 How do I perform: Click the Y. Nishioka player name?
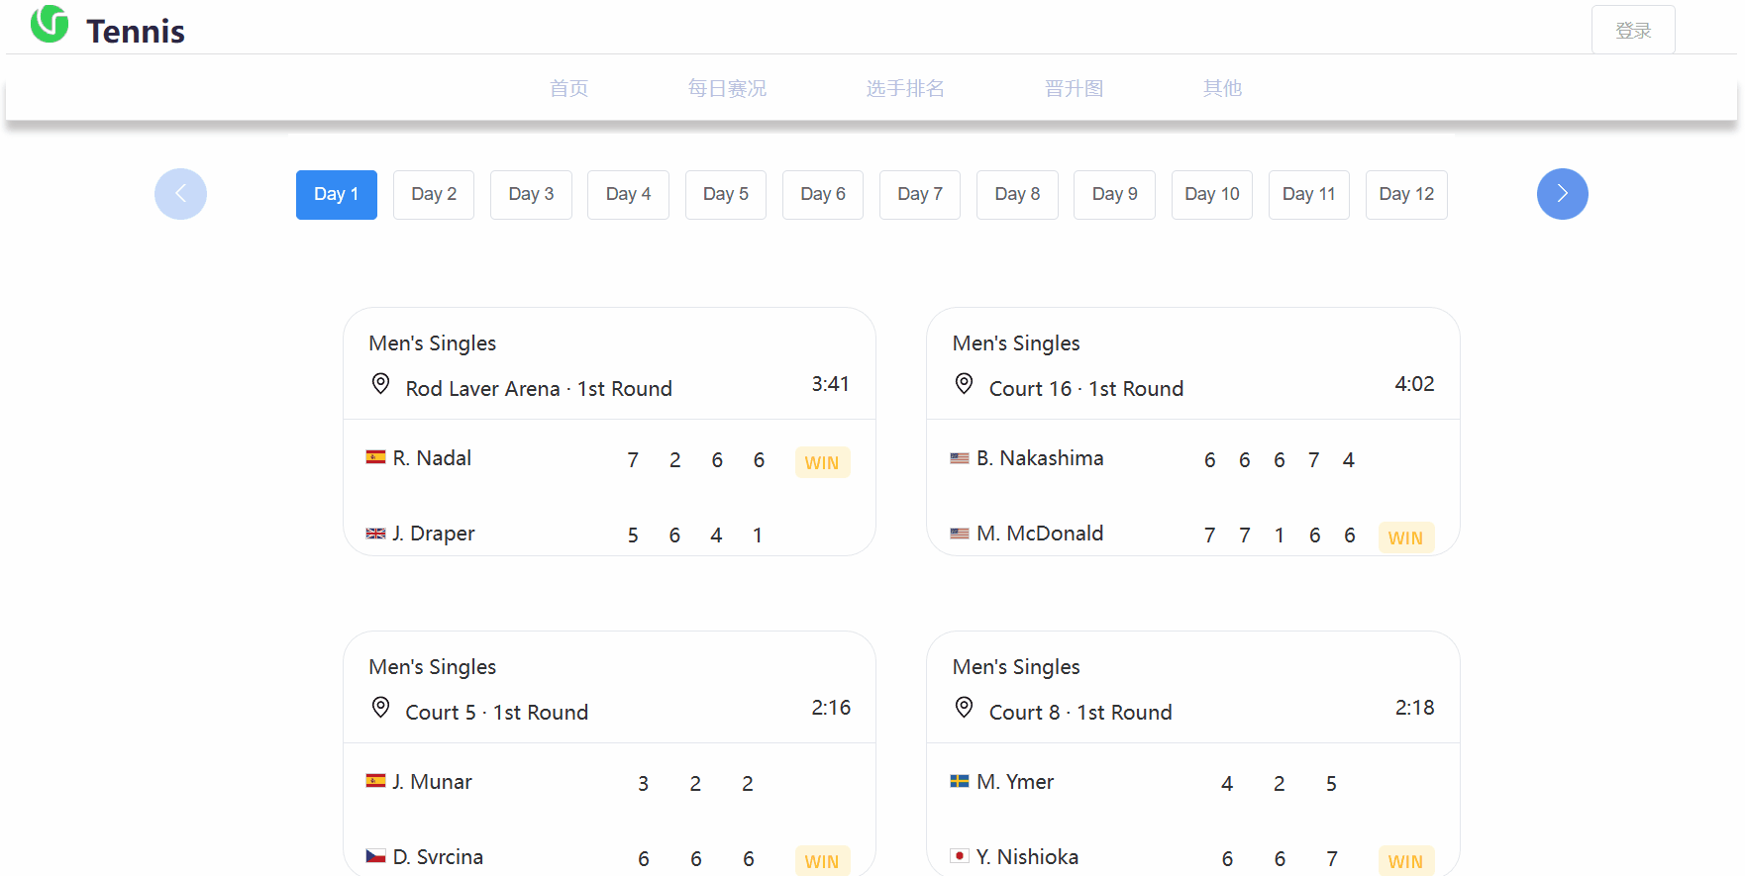pos(1027,857)
